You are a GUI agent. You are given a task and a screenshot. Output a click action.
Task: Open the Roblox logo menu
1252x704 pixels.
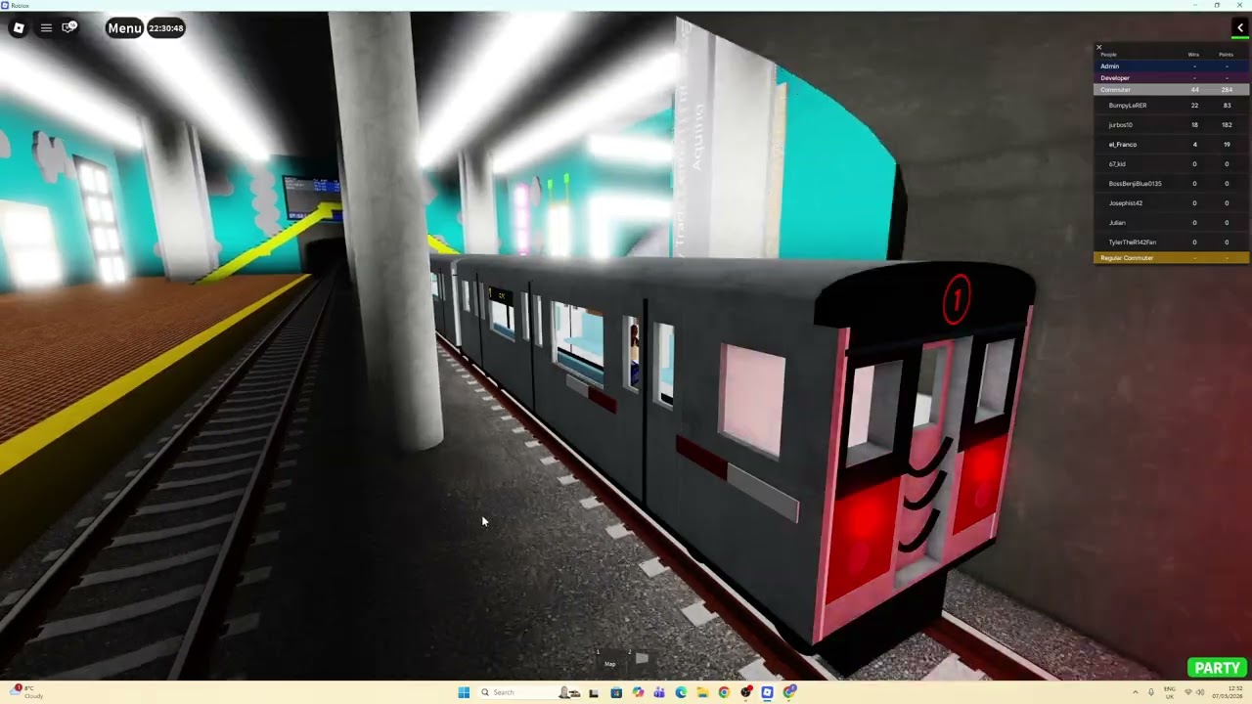tap(19, 27)
